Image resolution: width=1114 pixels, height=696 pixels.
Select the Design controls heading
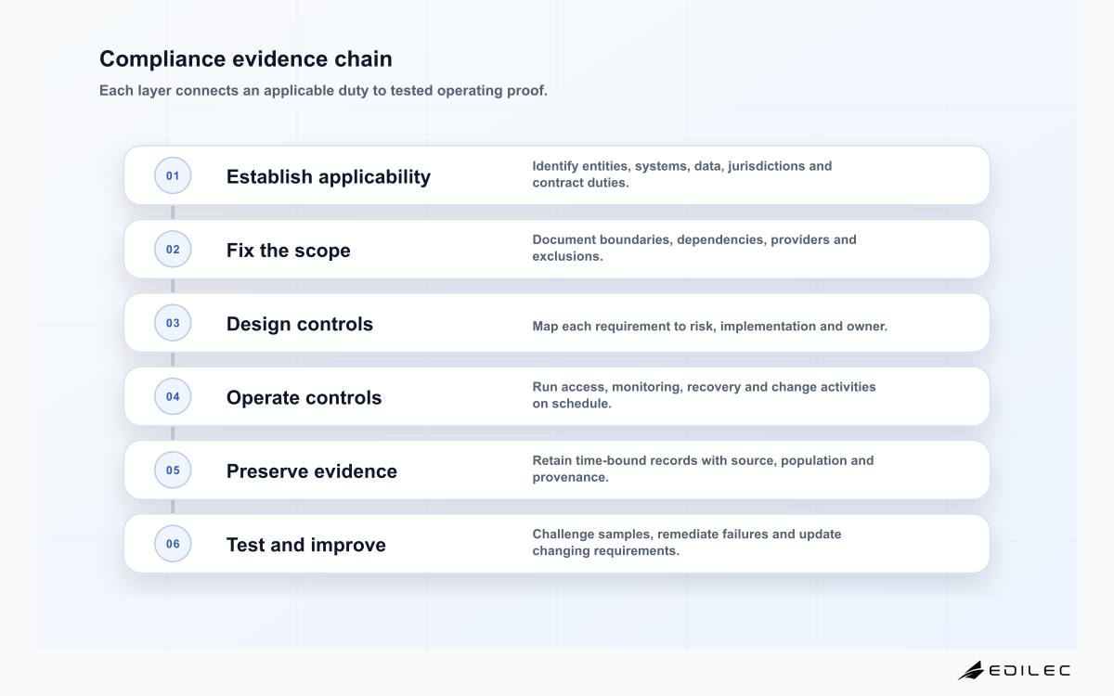300,324
